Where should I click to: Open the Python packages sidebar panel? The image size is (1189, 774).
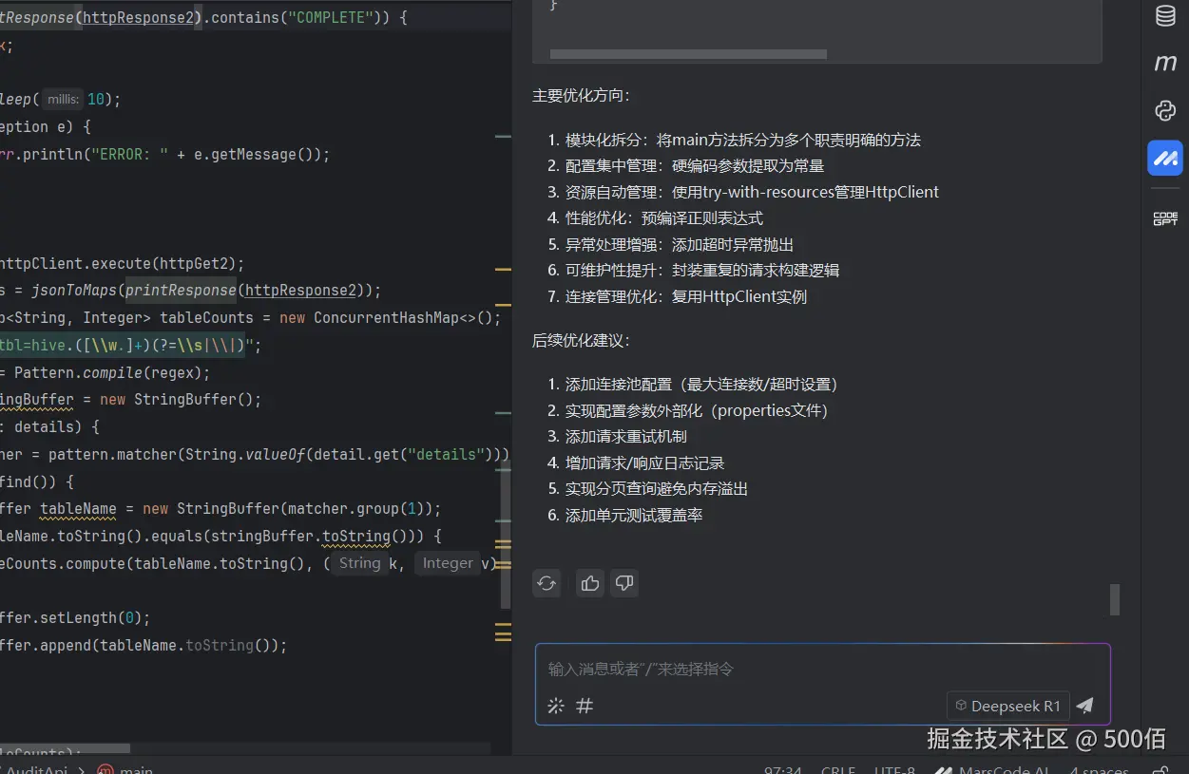tap(1165, 110)
